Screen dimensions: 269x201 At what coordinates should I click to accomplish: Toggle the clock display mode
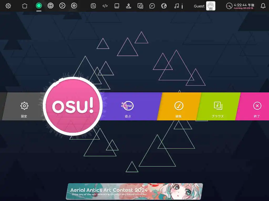tap(240, 6)
